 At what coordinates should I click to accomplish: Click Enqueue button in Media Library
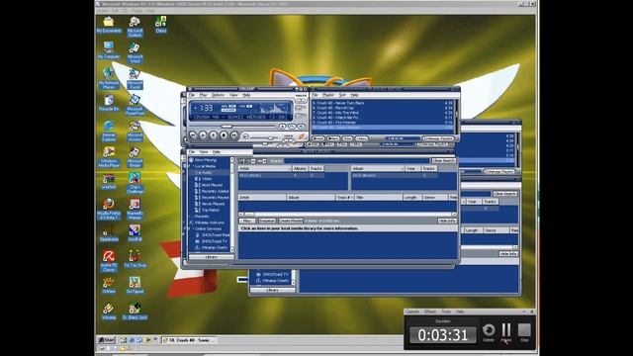[266, 221]
